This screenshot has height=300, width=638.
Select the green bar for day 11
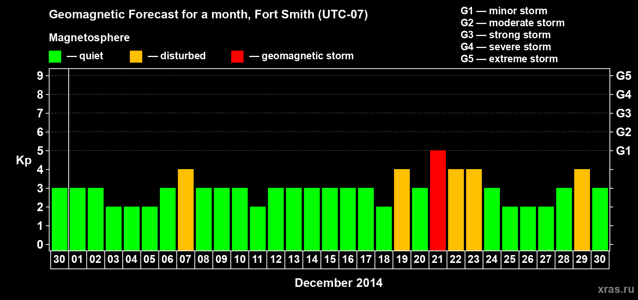258,228
